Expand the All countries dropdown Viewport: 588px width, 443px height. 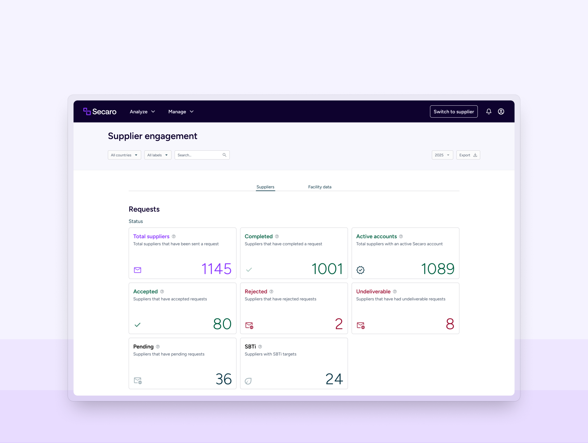[x=124, y=155]
